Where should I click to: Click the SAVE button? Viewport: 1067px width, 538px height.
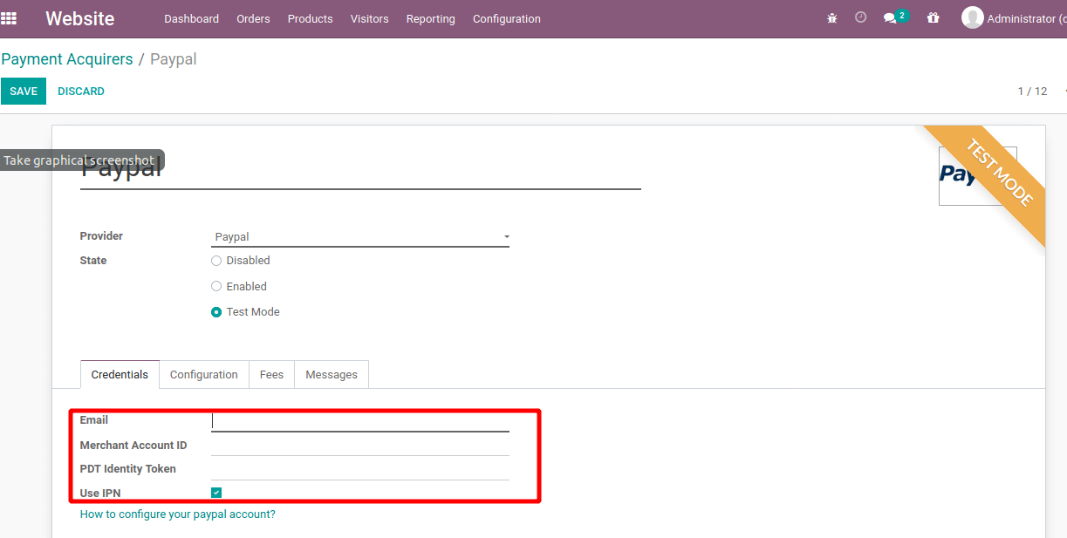pyautogui.click(x=24, y=92)
